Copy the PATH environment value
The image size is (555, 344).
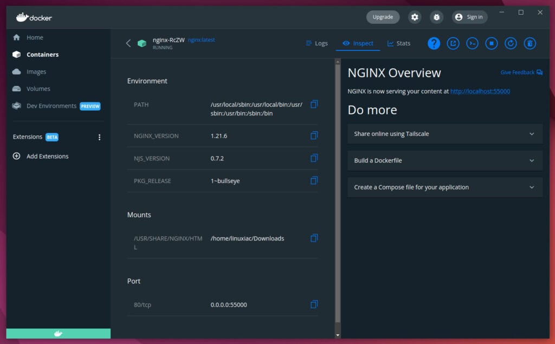click(x=314, y=105)
